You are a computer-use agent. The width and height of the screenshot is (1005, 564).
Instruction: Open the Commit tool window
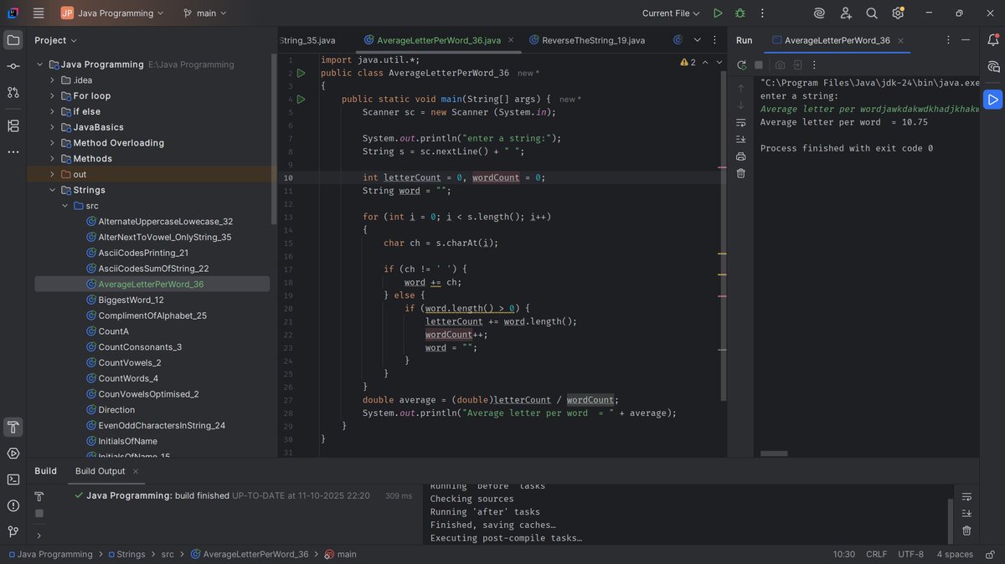click(x=13, y=66)
